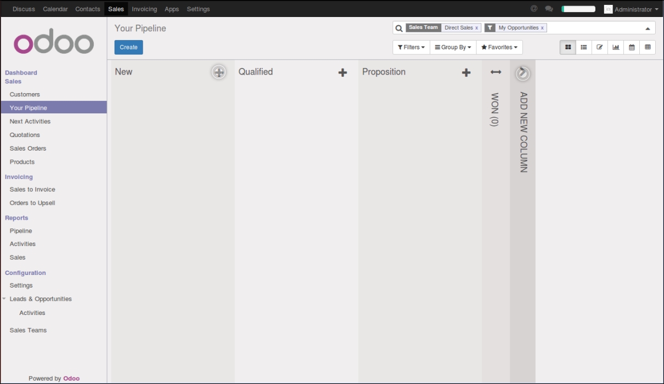Image resolution: width=664 pixels, height=384 pixels.
Task: Remove the My Opportunities filter tag
Action: (542, 28)
